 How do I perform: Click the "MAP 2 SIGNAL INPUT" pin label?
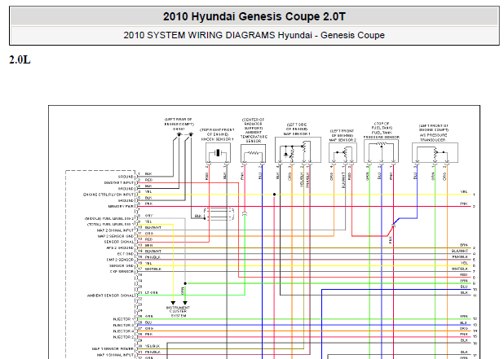[x=115, y=230]
